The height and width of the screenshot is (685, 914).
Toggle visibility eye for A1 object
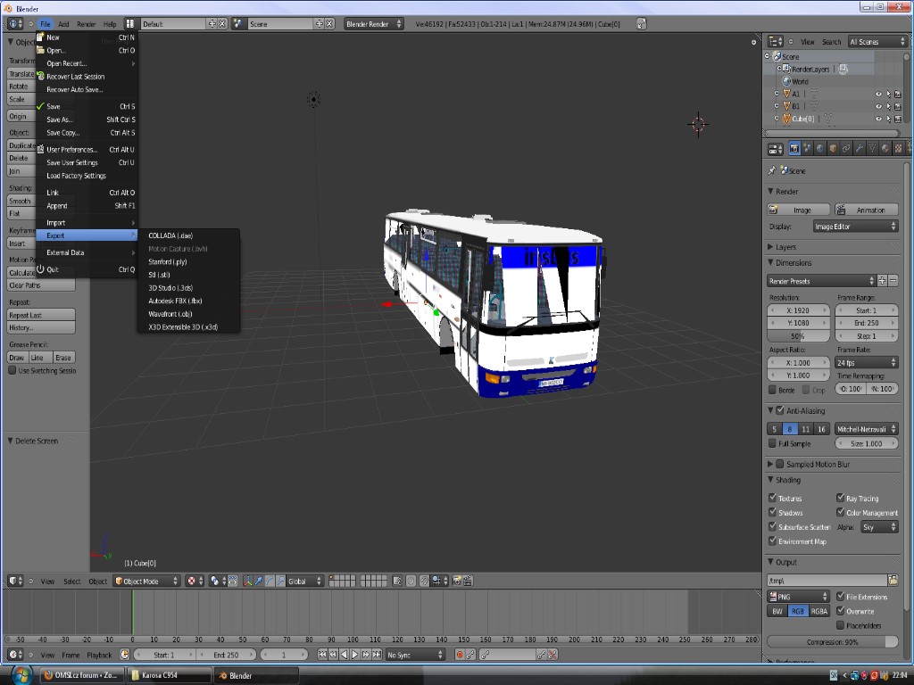pos(878,94)
